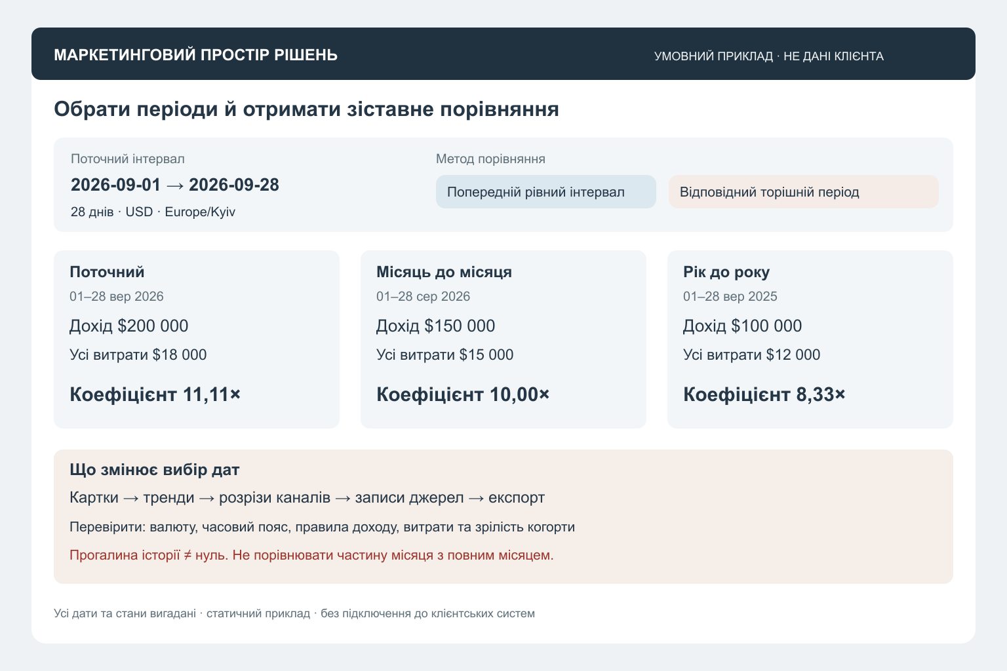Click the "Дохід $150 000" value
The height and width of the screenshot is (671, 1007).
tap(436, 326)
